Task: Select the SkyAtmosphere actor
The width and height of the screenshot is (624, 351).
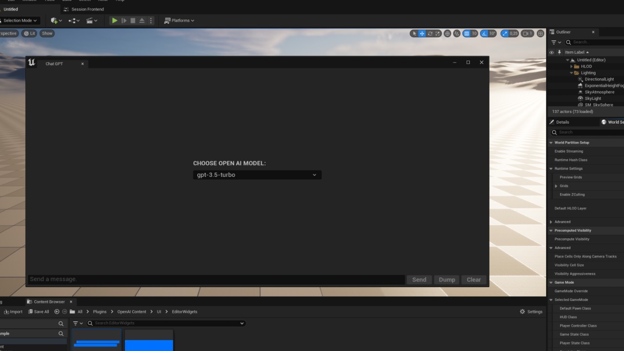Action: tap(599, 92)
